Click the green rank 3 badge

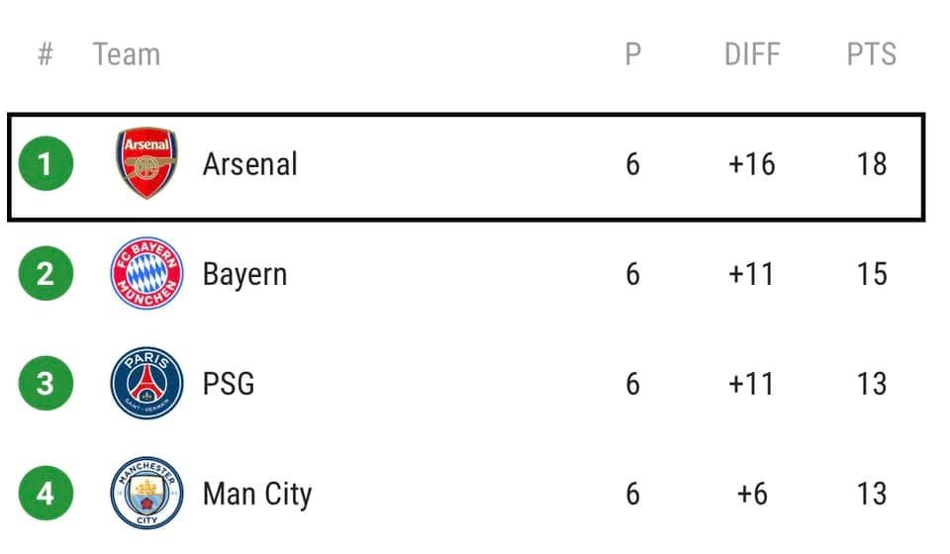(x=46, y=383)
